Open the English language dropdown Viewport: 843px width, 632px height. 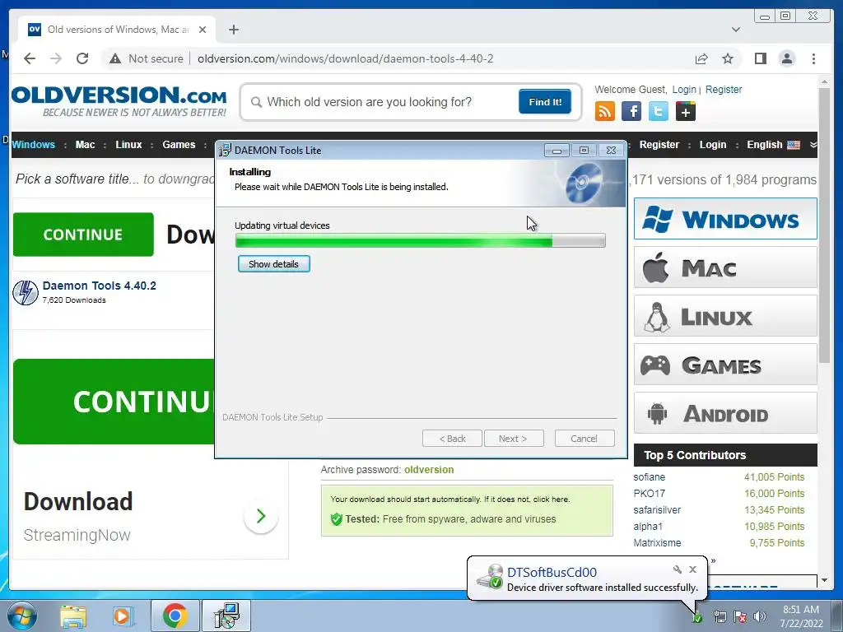[x=773, y=145]
